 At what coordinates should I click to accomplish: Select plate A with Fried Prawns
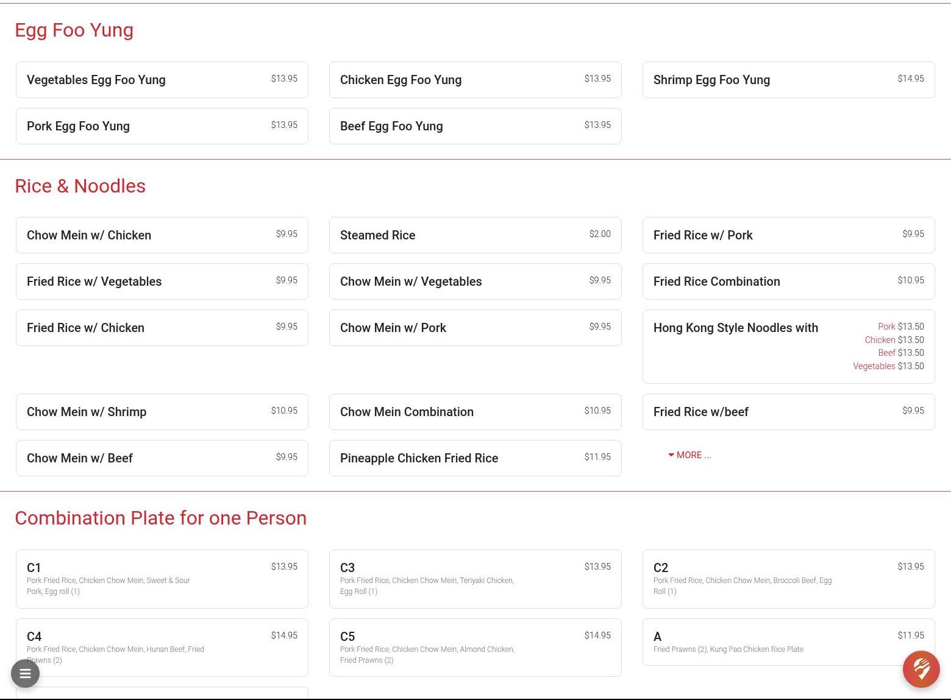click(x=788, y=642)
